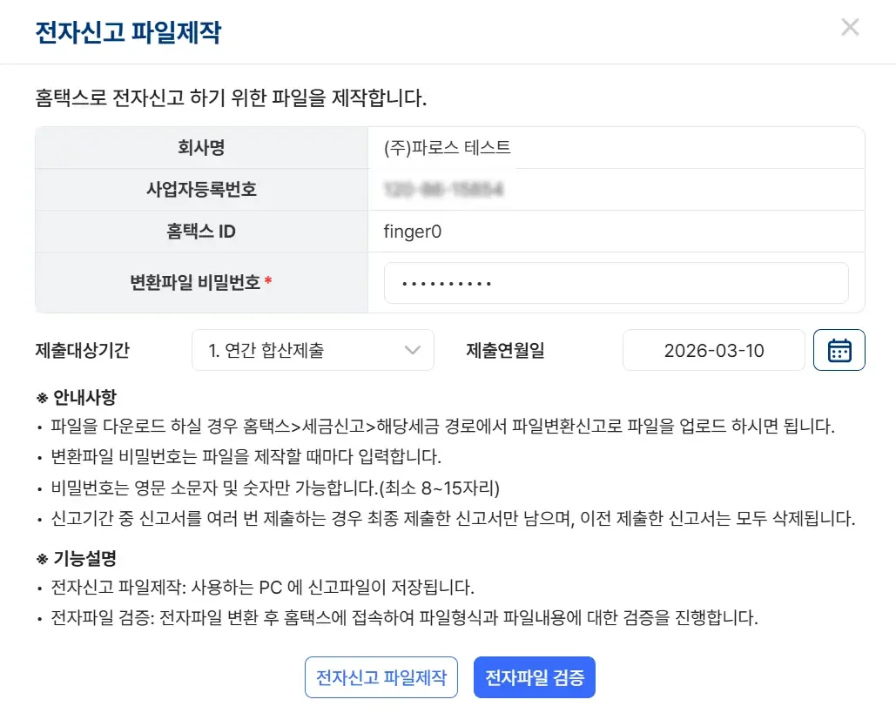Click the 제출연월일 label
896x713 pixels.
click(505, 350)
